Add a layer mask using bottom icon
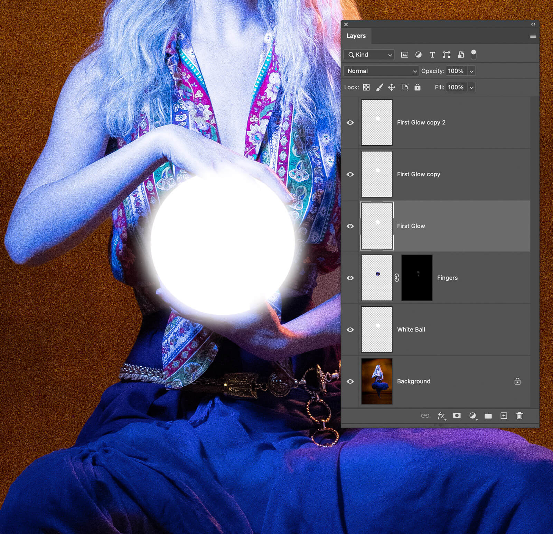553x534 pixels. [x=457, y=416]
